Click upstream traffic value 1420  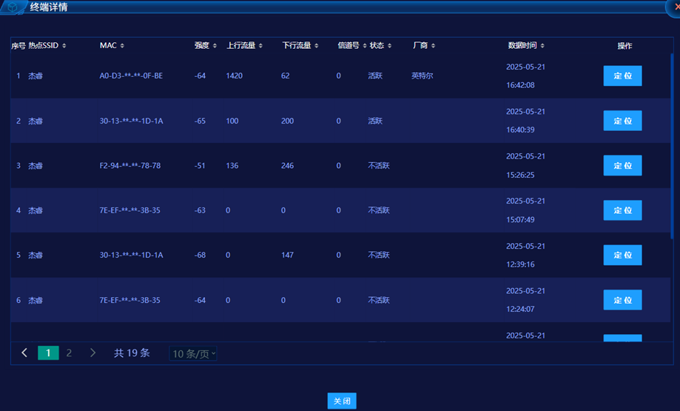pyautogui.click(x=234, y=76)
